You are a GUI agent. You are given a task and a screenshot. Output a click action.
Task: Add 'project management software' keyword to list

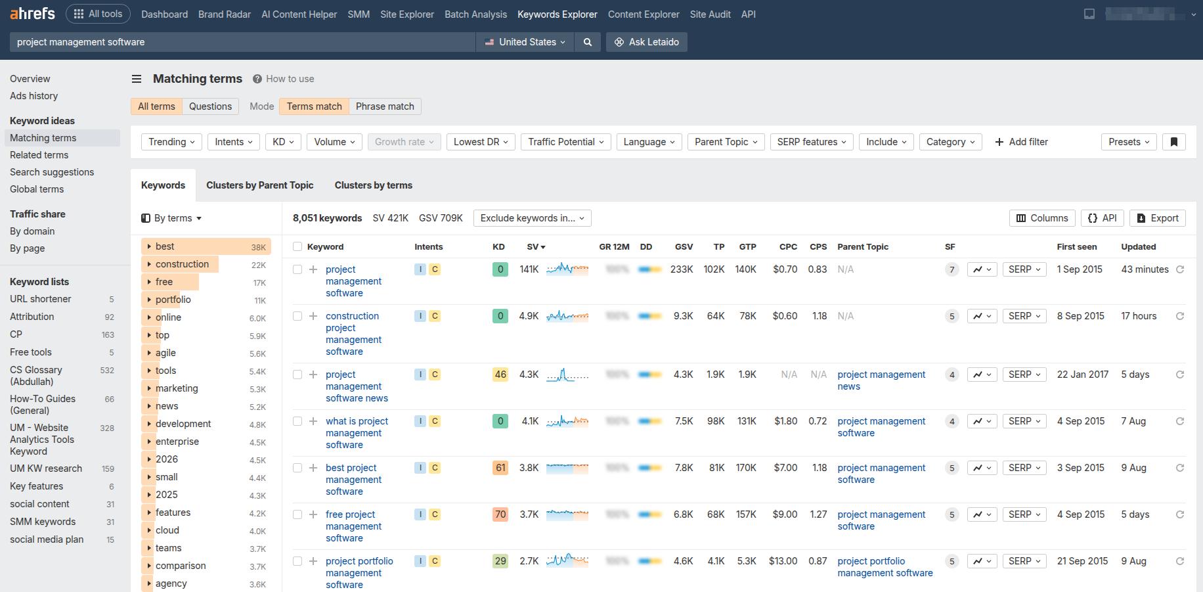pos(313,269)
